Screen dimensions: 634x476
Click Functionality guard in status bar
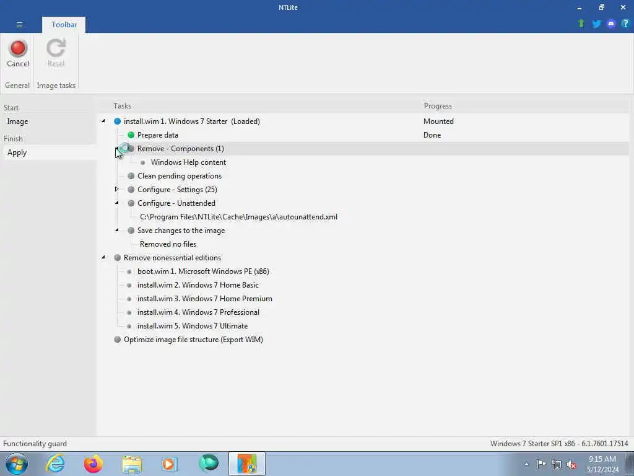pos(35,444)
